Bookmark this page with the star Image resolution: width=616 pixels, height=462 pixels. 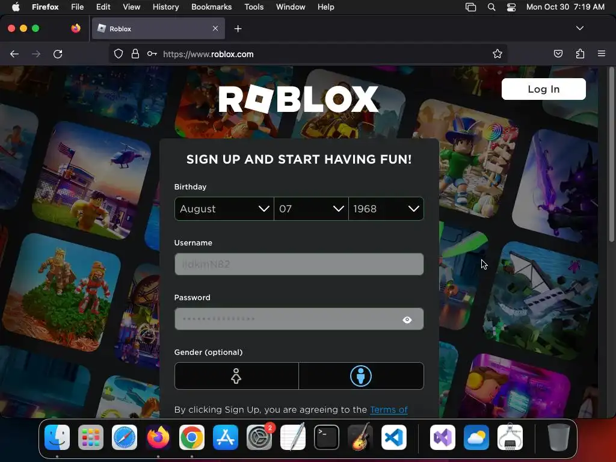tap(497, 54)
